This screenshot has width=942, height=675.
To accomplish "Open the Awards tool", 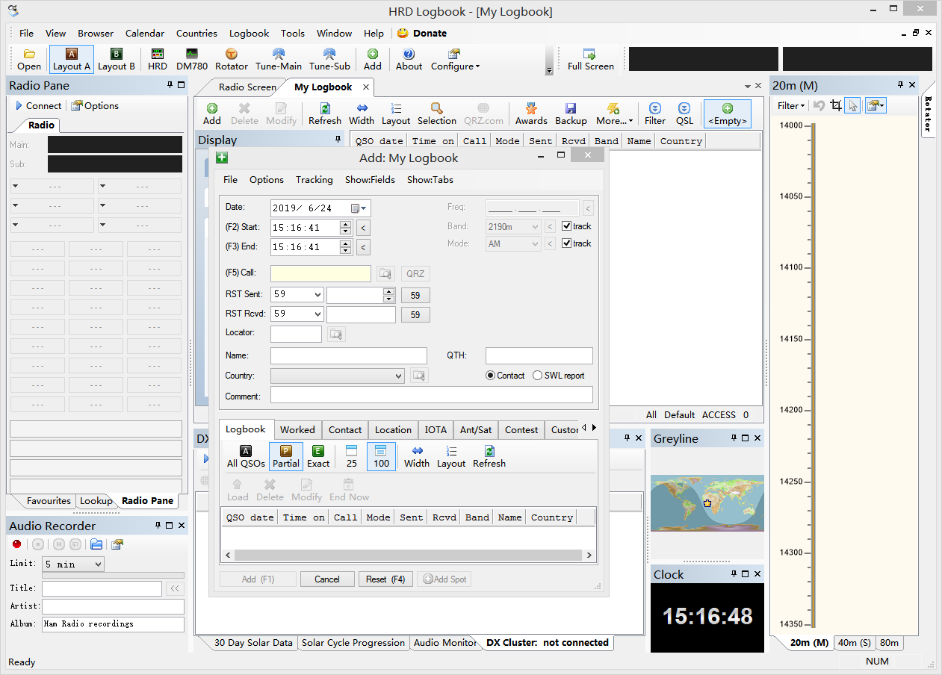I will (x=531, y=114).
